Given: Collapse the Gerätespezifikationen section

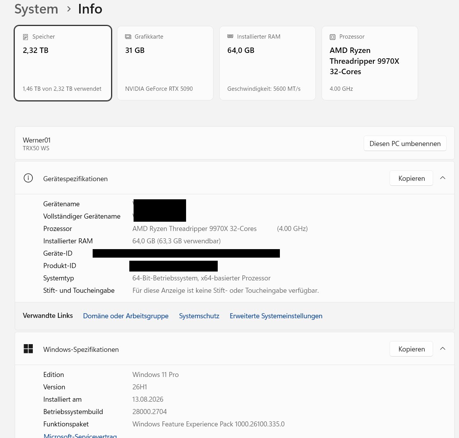Looking at the screenshot, I should (443, 178).
